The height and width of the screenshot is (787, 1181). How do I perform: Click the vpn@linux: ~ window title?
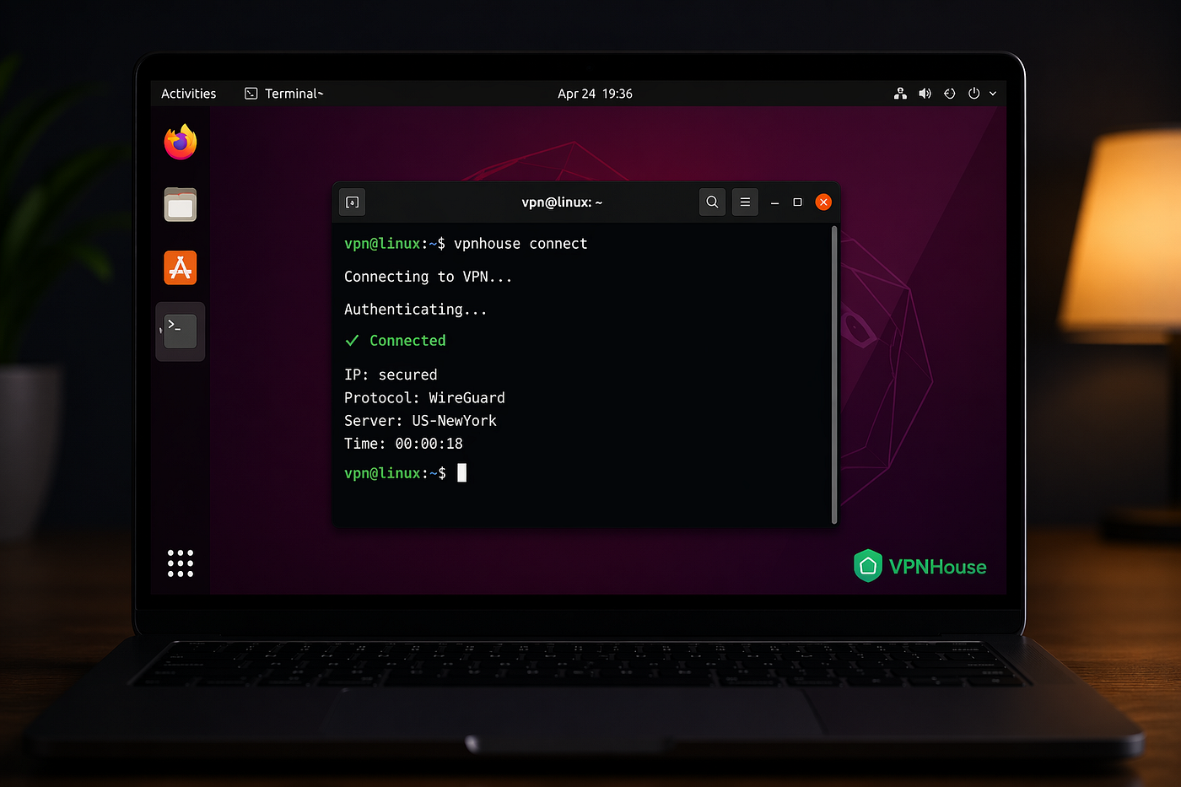click(562, 202)
